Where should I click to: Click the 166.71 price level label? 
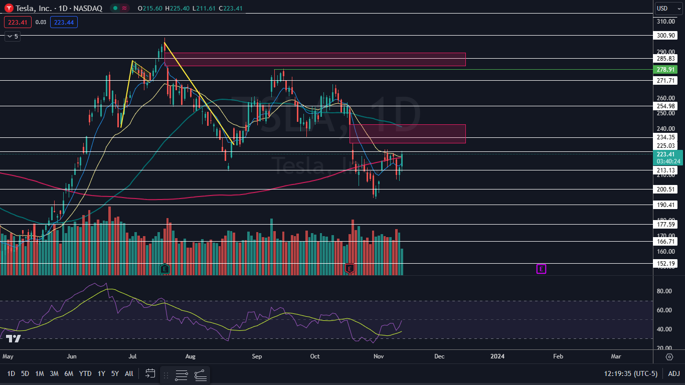(x=666, y=241)
